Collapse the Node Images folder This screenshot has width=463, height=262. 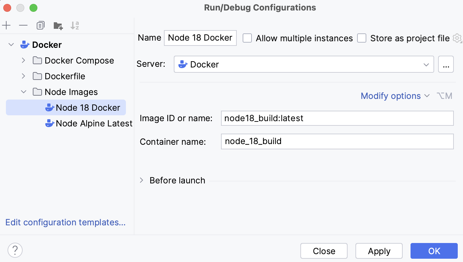23,92
